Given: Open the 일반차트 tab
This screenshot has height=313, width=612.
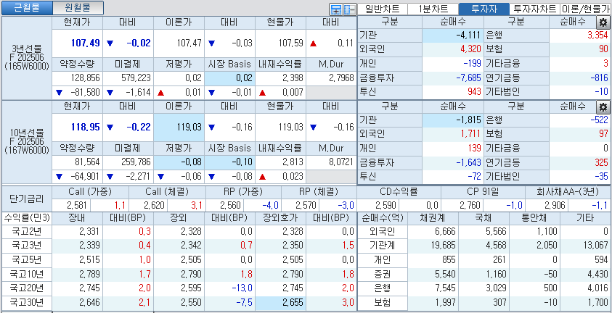Looking at the screenshot, I should [x=382, y=9].
